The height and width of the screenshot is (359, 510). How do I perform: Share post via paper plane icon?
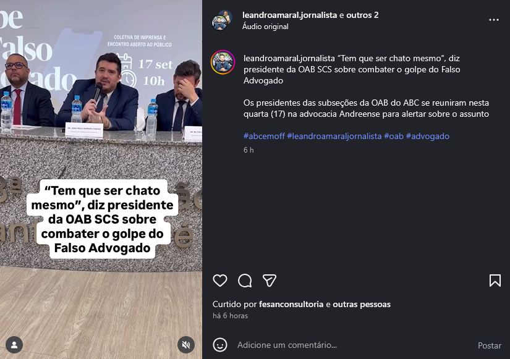tap(270, 281)
